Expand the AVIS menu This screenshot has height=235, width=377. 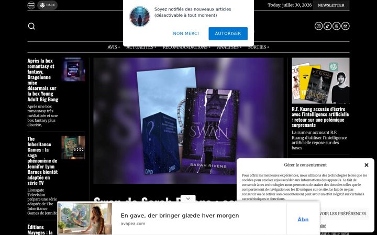coord(114,47)
